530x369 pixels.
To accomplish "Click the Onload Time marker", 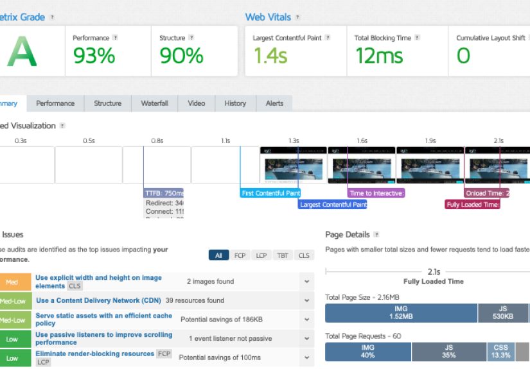I will (x=487, y=193).
